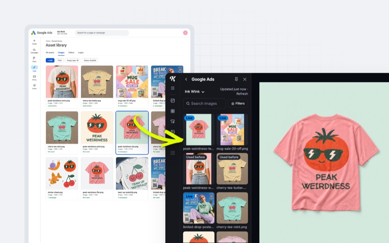
Task: Click the Google Ads logo in the header
Action: (x=41, y=33)
